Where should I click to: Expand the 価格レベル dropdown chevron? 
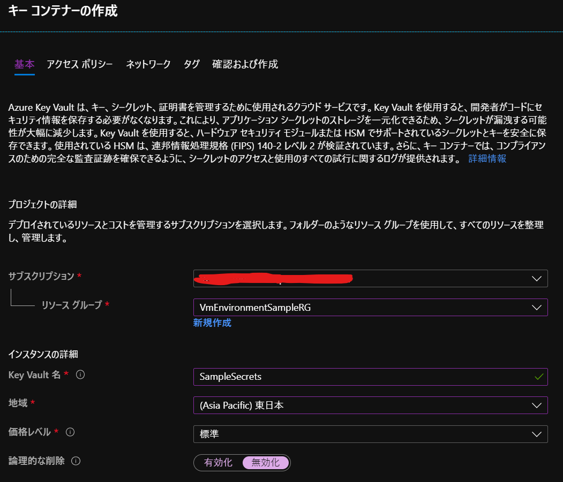(x=537, y=434)
